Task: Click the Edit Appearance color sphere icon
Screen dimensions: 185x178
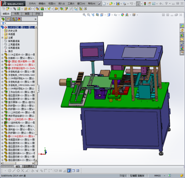Action: pyautogui.click(x=122, y=15)
